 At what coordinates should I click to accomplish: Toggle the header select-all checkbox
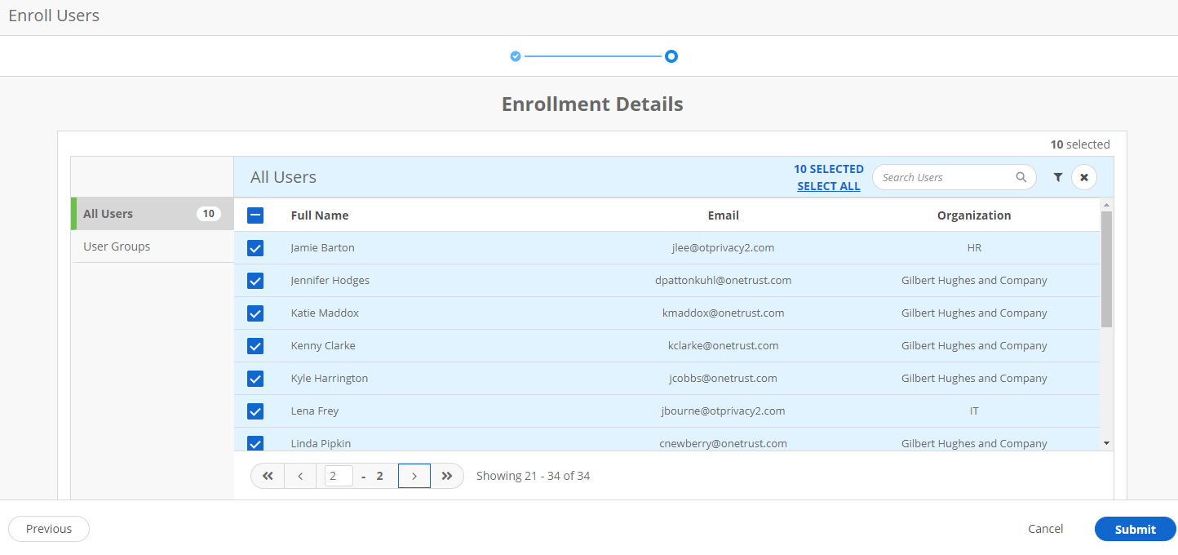(x=255, y=215)
